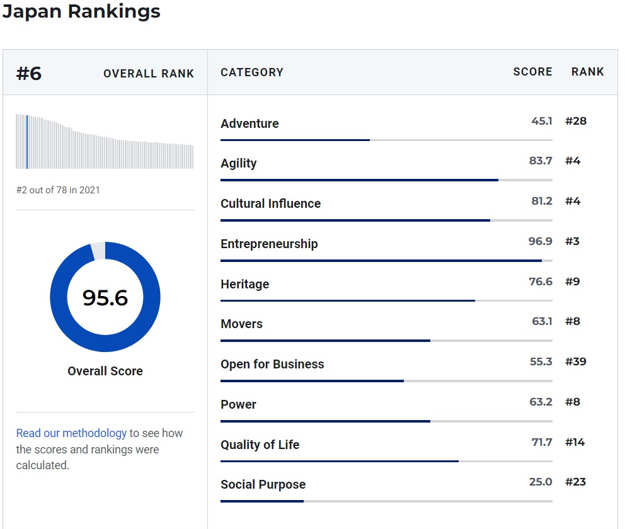
Task: Click the Adventure category label
Action: click(x=249, y=123)
